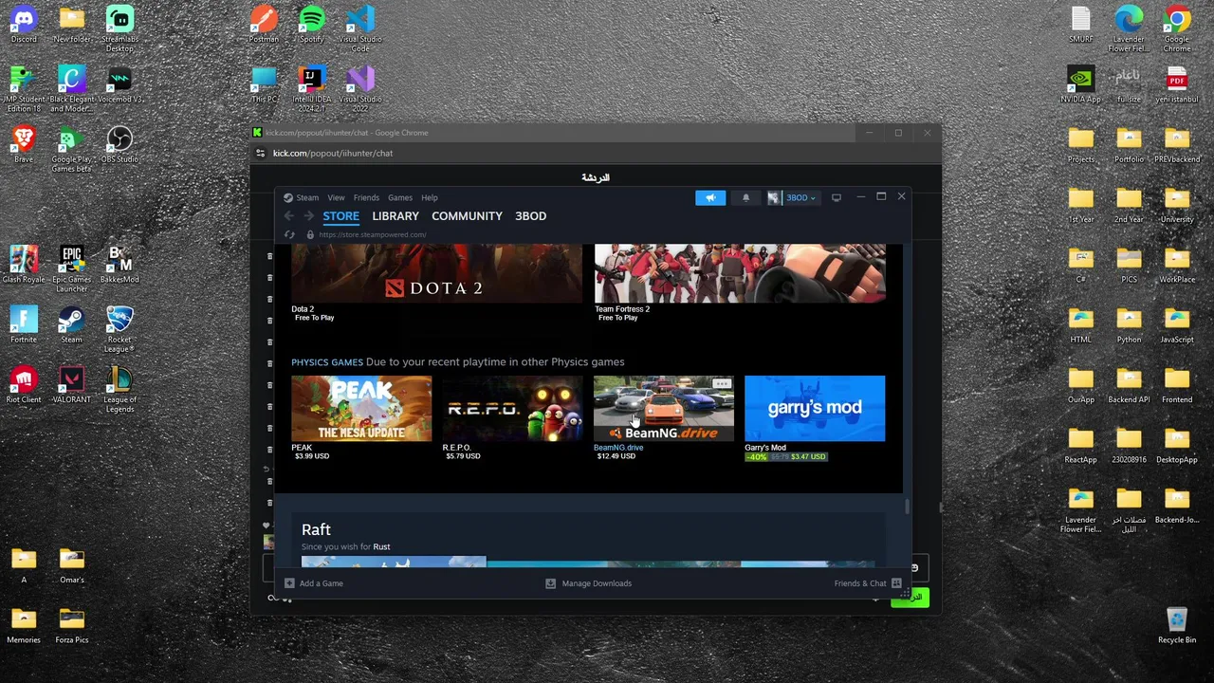This screenshot has width=1214, height=683.
Task: Click the Rust wishlist link
Action: (x=381, y=546)
